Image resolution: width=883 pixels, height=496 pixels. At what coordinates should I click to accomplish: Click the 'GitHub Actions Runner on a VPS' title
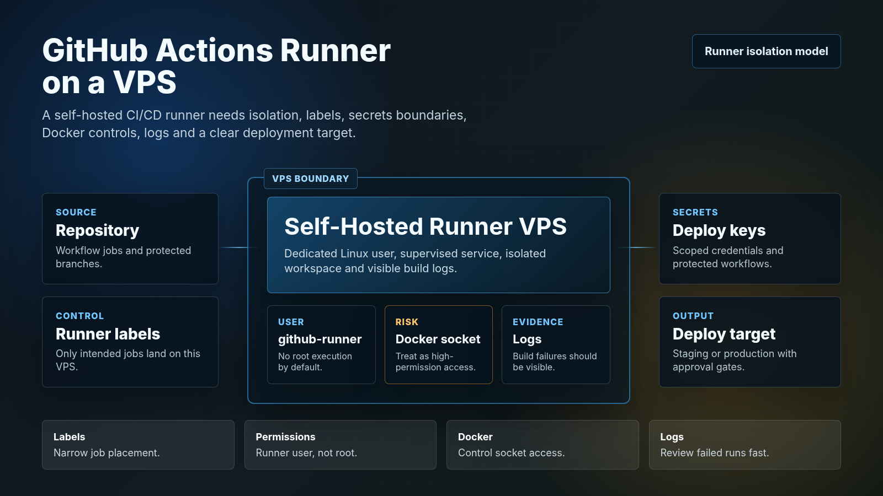(216, 66)
